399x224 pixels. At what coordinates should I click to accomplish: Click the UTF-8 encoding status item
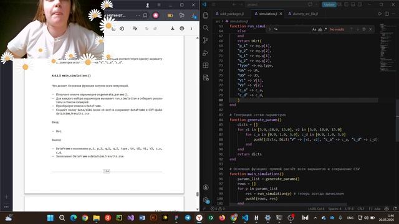point(349,209)
